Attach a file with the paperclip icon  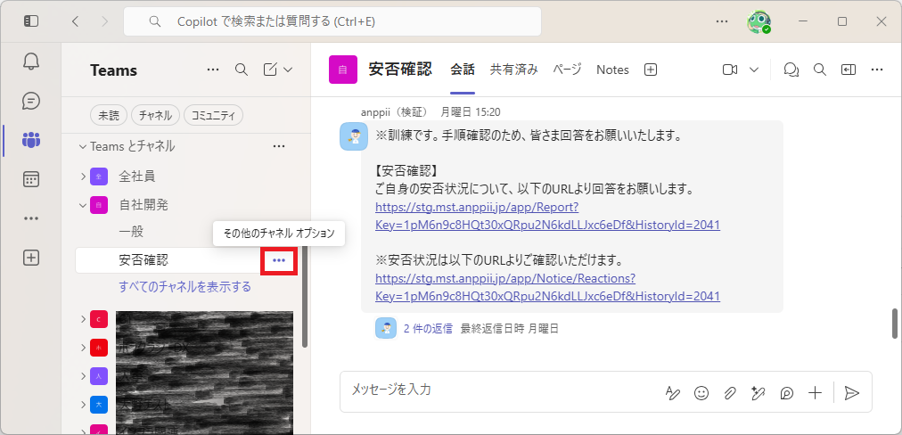(729, 393)
